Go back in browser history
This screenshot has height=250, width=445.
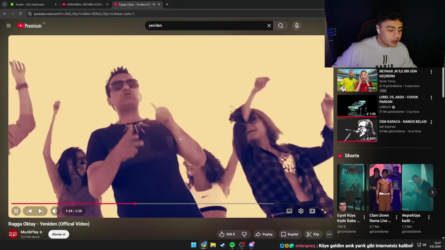pos(5,14)
